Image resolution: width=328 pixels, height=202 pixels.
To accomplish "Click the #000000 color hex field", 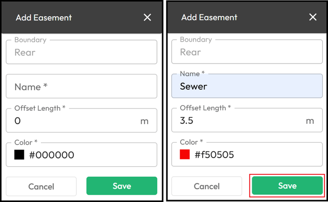I will 82,155.
